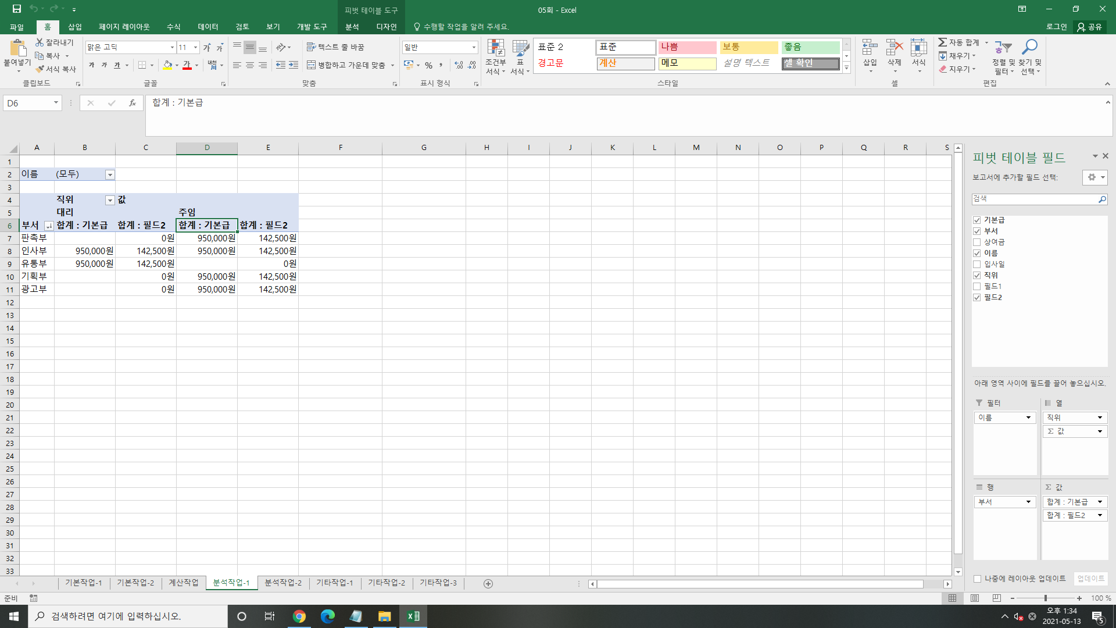Click the Insert Function fx icon
The image size is (1116, 628).
[133, 103]
